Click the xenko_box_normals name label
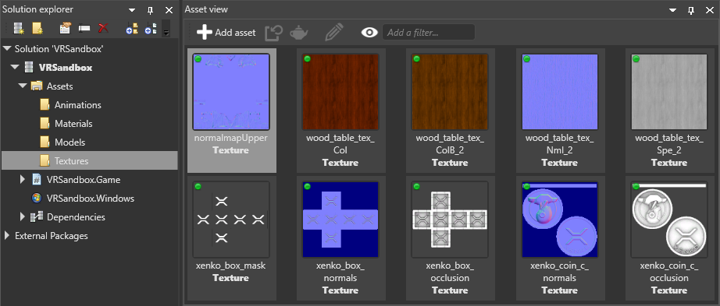 click(x=340, y=272)
